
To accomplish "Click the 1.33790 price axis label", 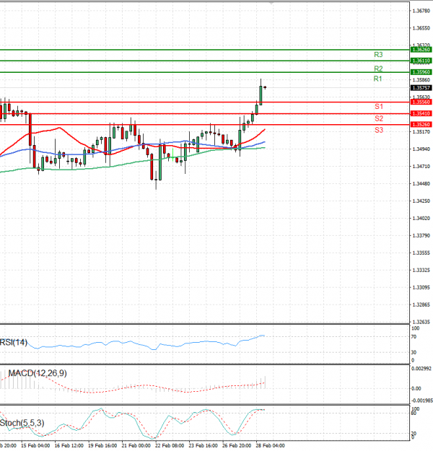I will coord(421,235).
